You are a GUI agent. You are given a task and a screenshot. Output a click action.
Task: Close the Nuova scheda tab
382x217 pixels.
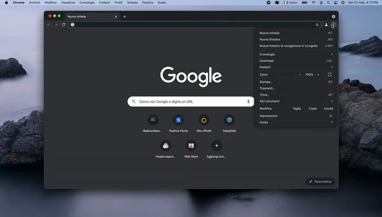tap(116, 16)
